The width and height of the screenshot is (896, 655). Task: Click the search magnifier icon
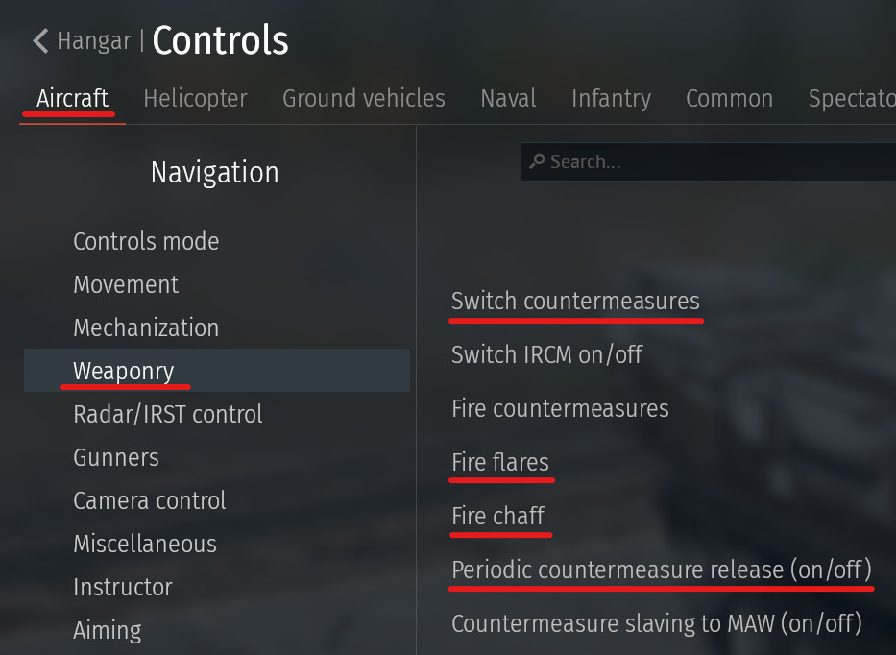(x=538, y=161)
